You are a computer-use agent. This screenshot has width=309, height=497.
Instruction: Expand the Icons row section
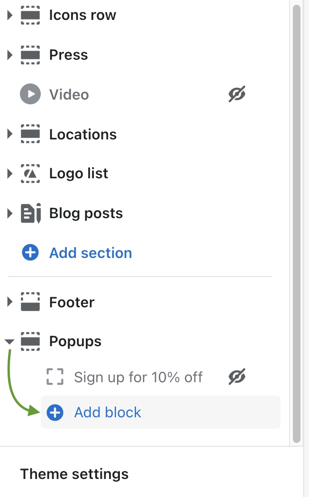click(x=9, y=16)
